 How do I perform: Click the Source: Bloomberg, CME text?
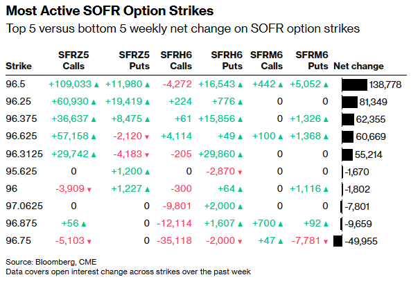coord(51,262)
